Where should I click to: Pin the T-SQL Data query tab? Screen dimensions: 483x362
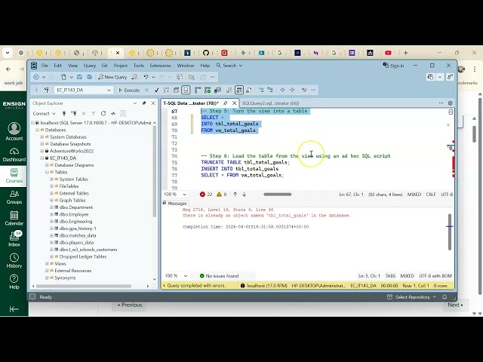coord(225,103)
